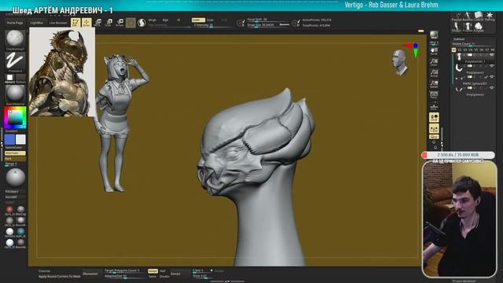The height and width of the screenshot is (283, 503).
Task: Expand the Subtool panel header
Action: (x=459, y=39)
